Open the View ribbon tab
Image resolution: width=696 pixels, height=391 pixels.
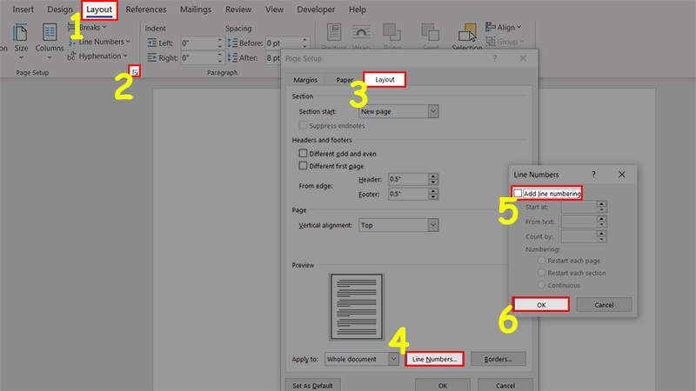pyautogui.click(x=274, y=10)
